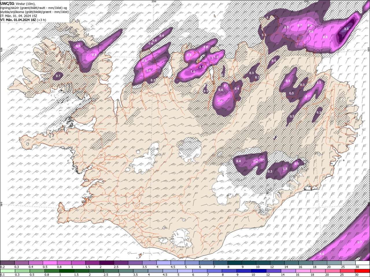Click the 3.3 snowfall value label
Viewport: 370px width, 277px height.
click(x=347, y=29)
